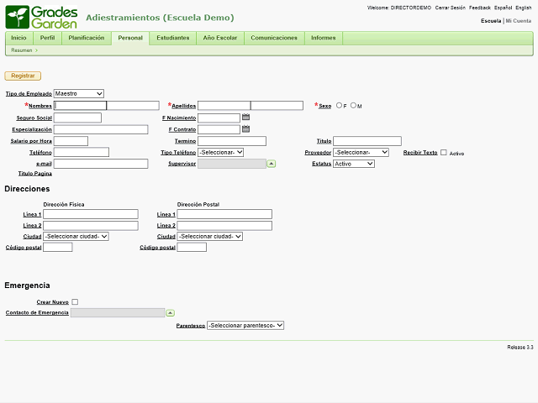Viewport: 538px width, 403px height.
Task: Check the Crear Nuevo checkbox
Action: click(75, 302)
